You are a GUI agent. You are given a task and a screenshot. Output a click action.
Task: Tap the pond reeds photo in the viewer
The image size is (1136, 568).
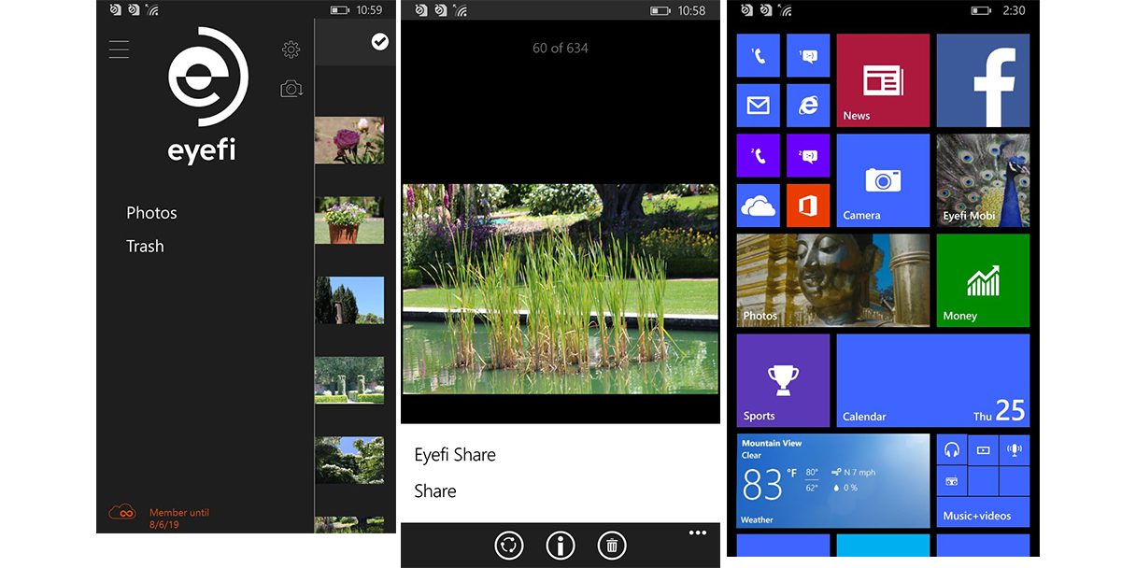tap(561, 289)
